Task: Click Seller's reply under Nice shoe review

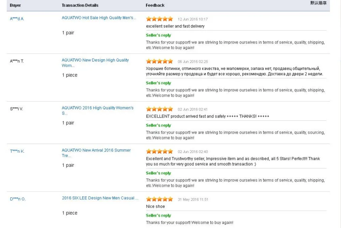Action: pyautogui.click(x=159, y=215)
